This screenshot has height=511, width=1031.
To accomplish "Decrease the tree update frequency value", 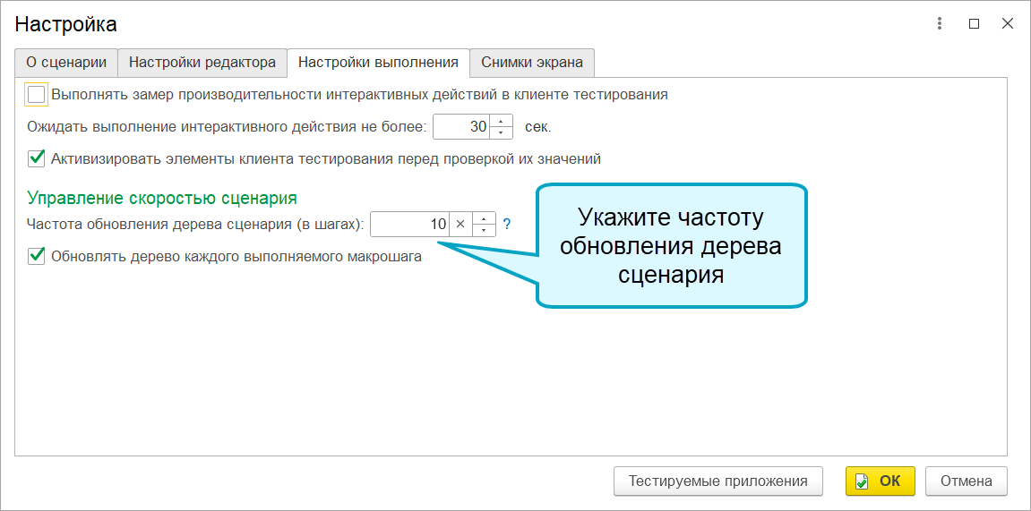I will point(484,230).
